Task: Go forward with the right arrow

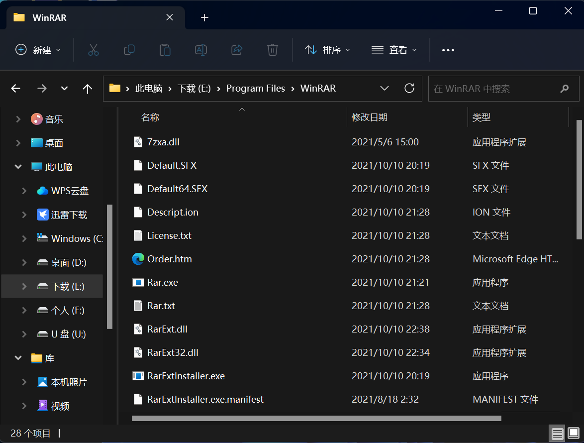Action: 42,89
